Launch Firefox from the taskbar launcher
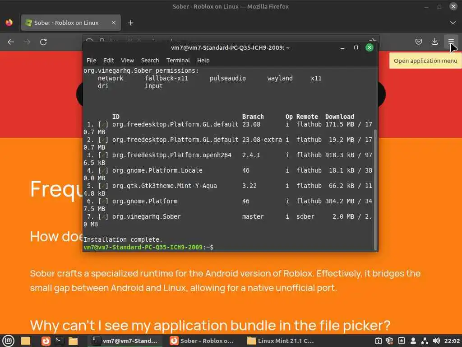Viewport: 462px width, 347px height. (46, 341)
